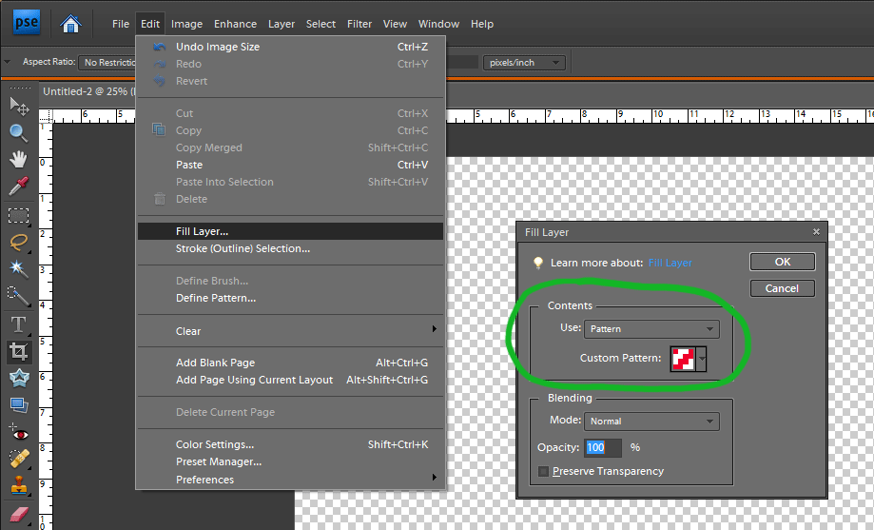The height and width of the screenshot is (530, 874).
Task: Select the Zoom magnifier tool
Action: pyautogui.click(x=18, y=132)
